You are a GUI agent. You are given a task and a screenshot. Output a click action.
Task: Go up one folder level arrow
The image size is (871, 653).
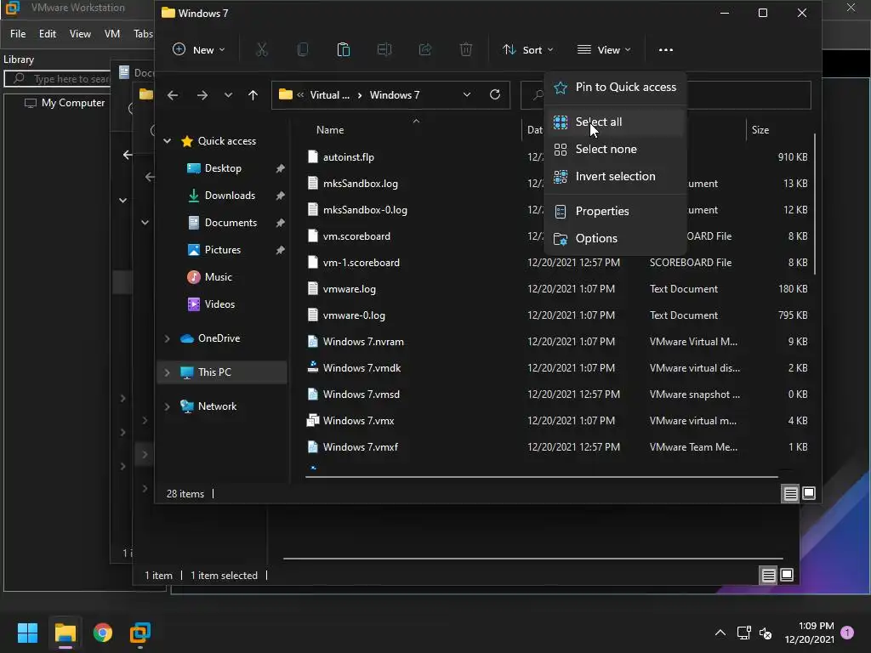pos(253,95)
